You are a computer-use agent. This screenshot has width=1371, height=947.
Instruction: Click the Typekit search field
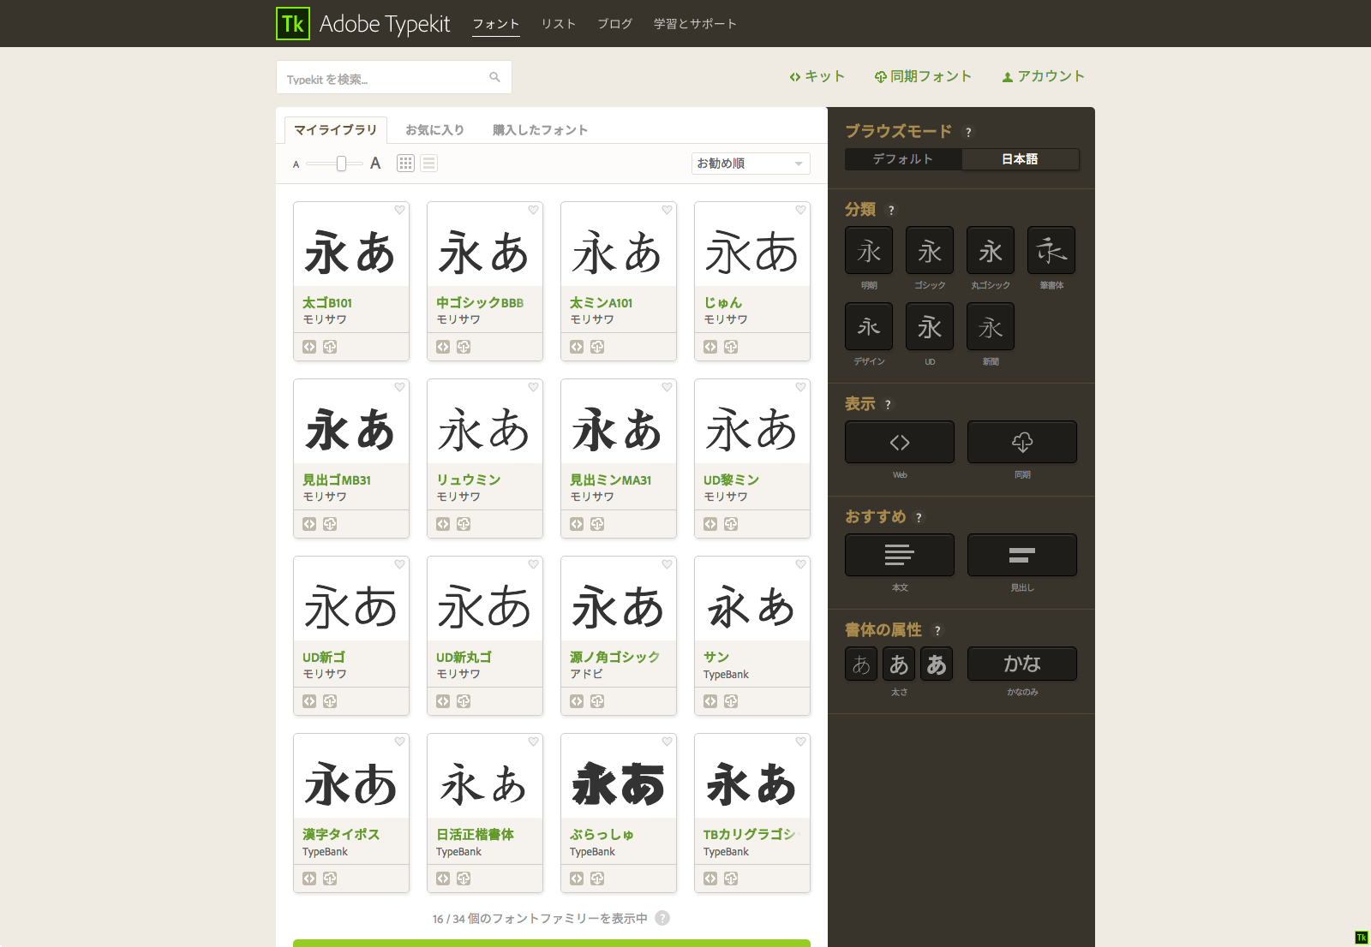point(386,77)
